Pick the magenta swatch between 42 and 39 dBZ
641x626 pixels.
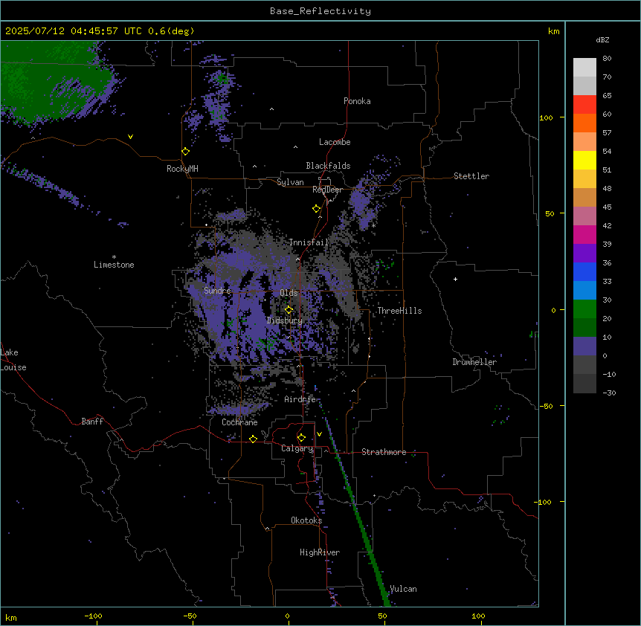point(584,234)
